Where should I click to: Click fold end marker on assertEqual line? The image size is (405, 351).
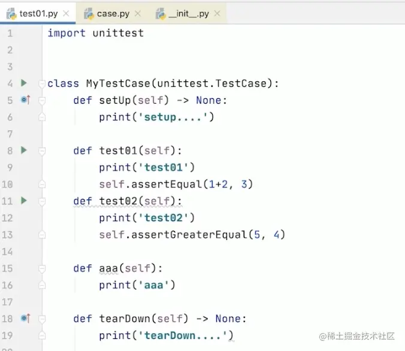42,184
